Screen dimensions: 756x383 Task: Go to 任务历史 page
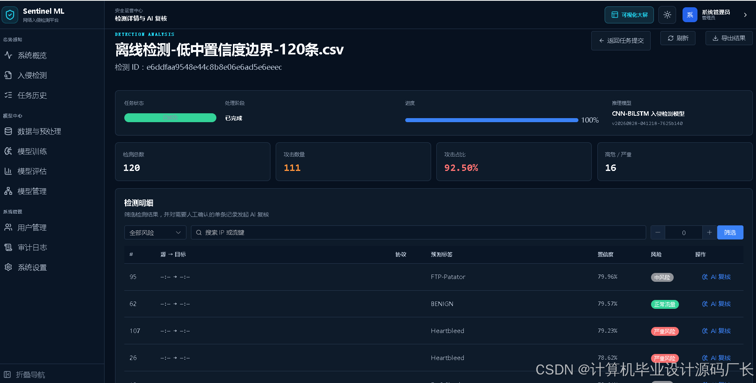[32, 96]
